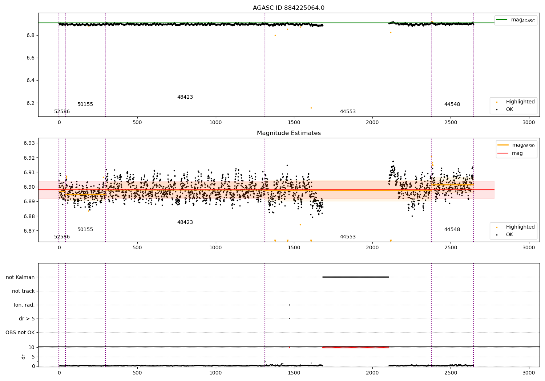This screenshot has width=545, height=381.
Task: Click y-axis tick 6.4 in AGASC ID plot
Action: 31,81
